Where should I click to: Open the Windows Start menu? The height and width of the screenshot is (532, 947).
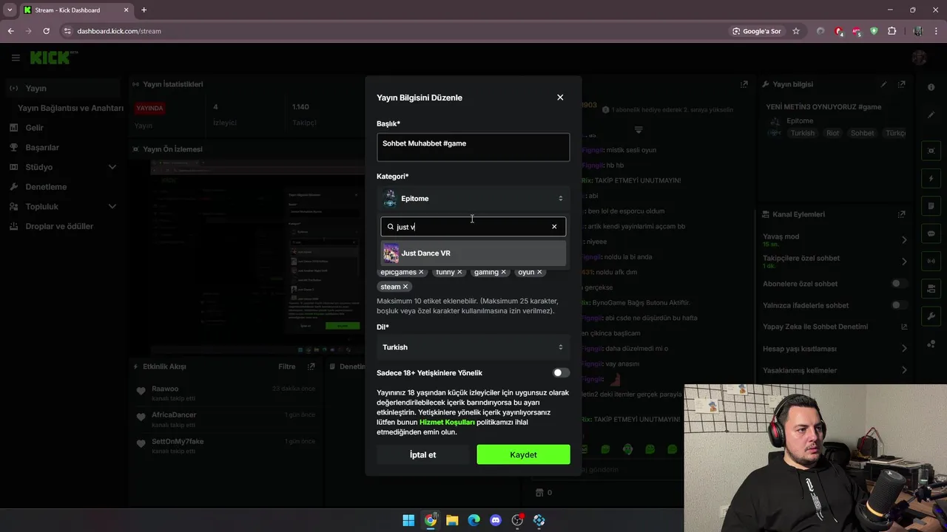point(408,520)
